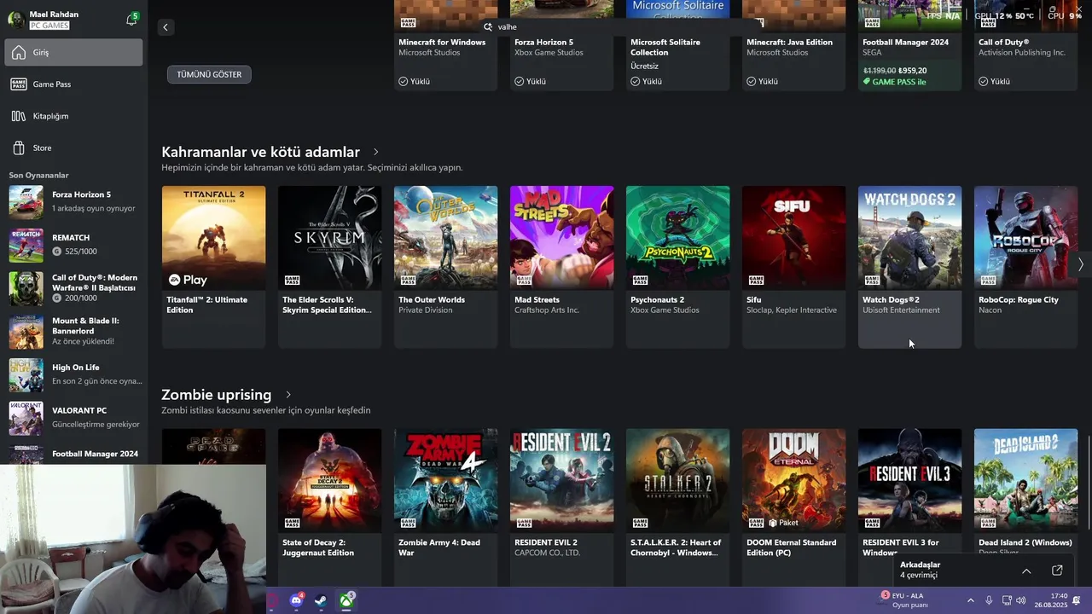Viewport: 1092px width, 614px height.
Task: Click Xbox app taskbar icon
Action: 346,600
